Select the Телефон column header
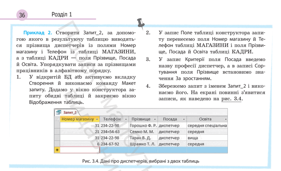 114,119
